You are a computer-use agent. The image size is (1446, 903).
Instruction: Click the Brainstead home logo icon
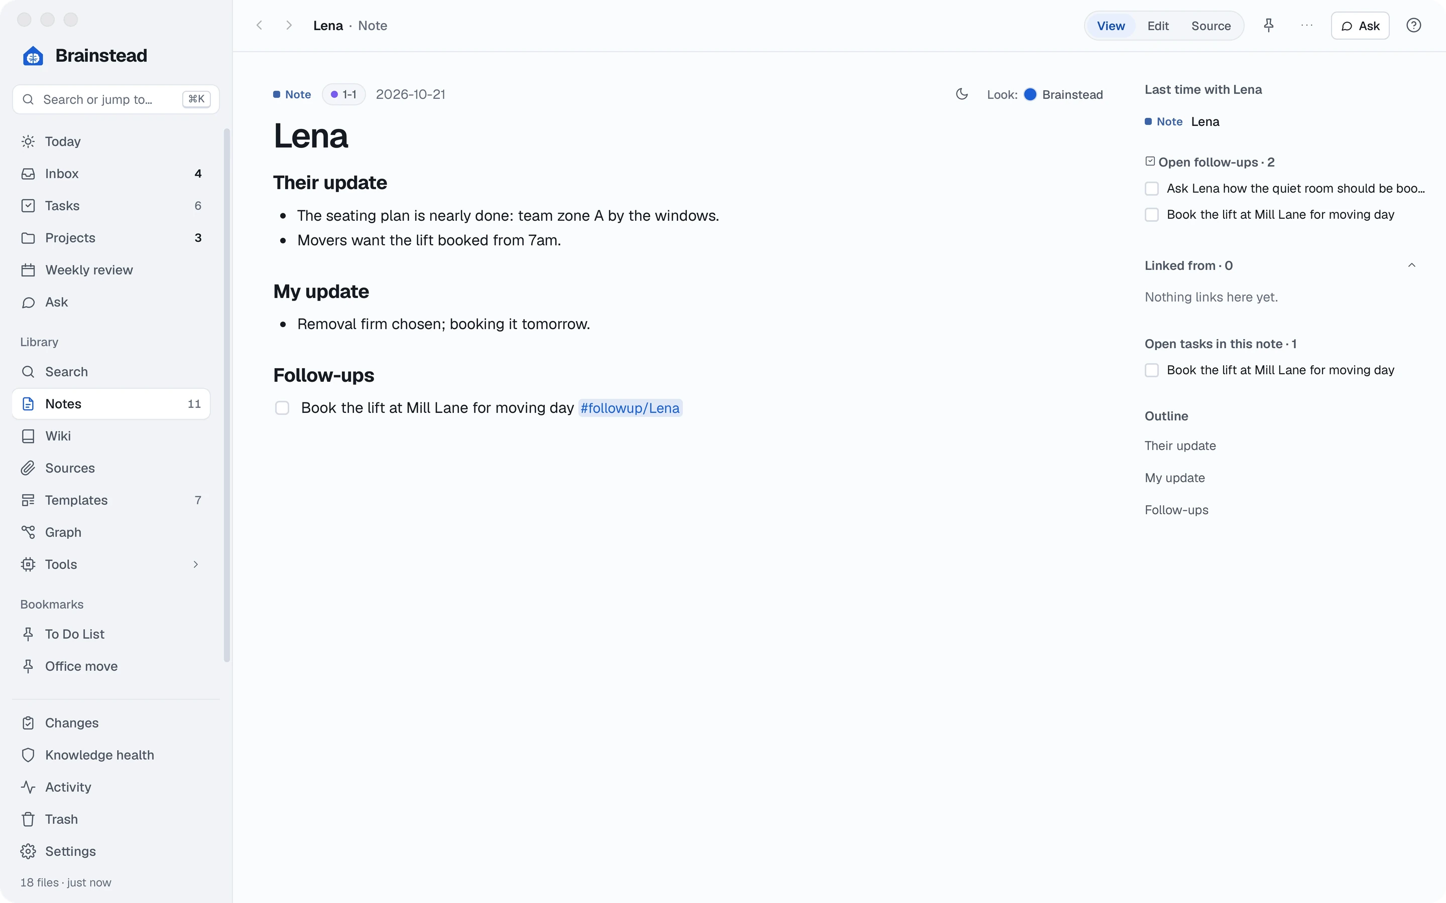point(33,56)
